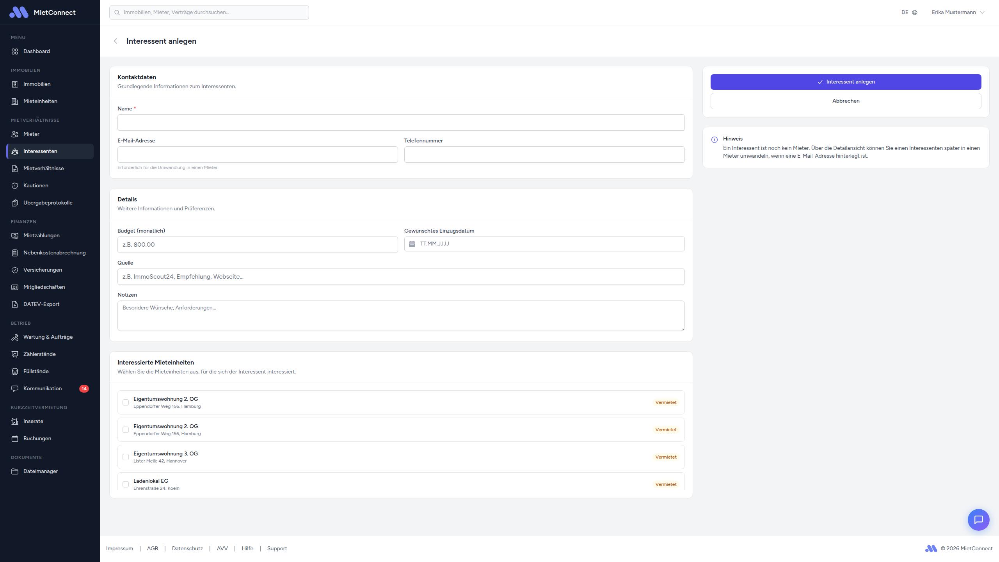Image resolution: width=999 pixels, height=562 pixels.
Task: Click the DATEV-Export file icon
Action: click(x=15, y=304)
